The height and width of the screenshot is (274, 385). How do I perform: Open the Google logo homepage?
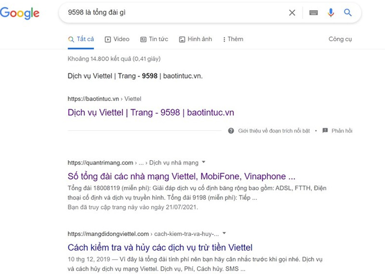(20, 13)
